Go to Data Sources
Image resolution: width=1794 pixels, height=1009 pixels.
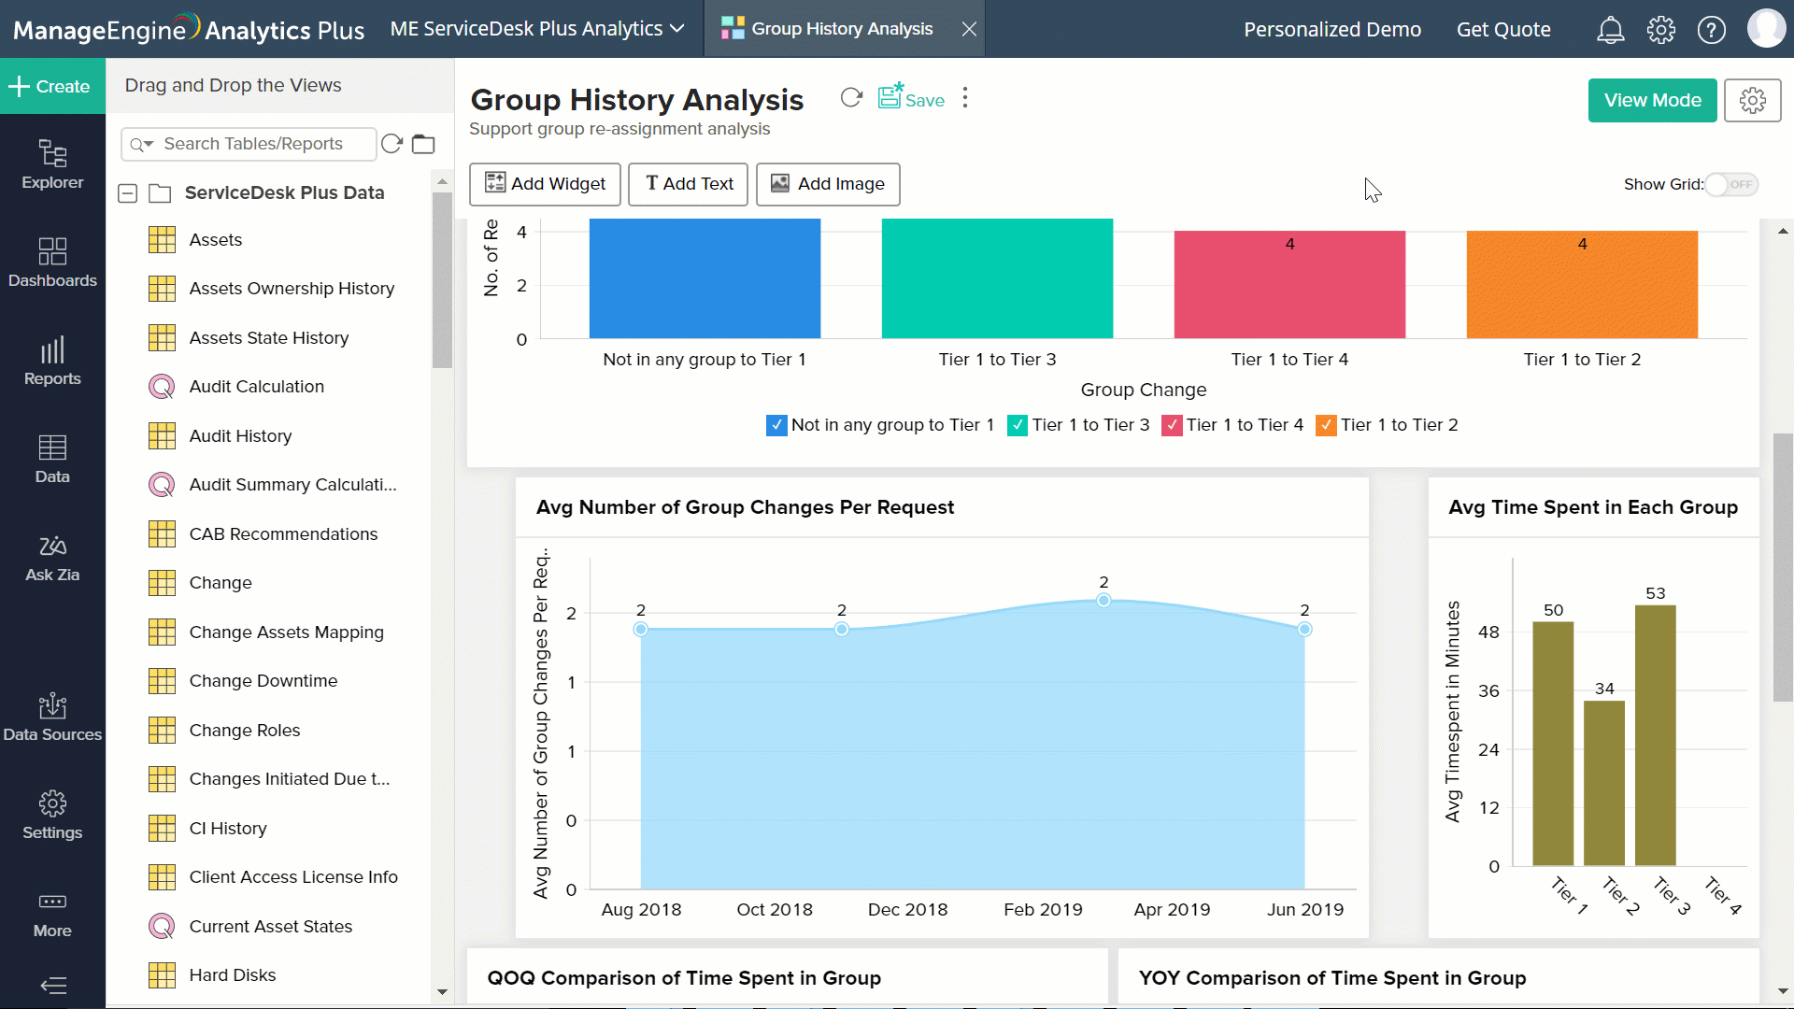coord(51,718)
